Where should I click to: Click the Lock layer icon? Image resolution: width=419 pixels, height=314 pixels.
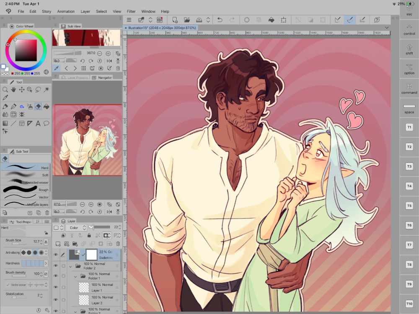click(89, 235)
